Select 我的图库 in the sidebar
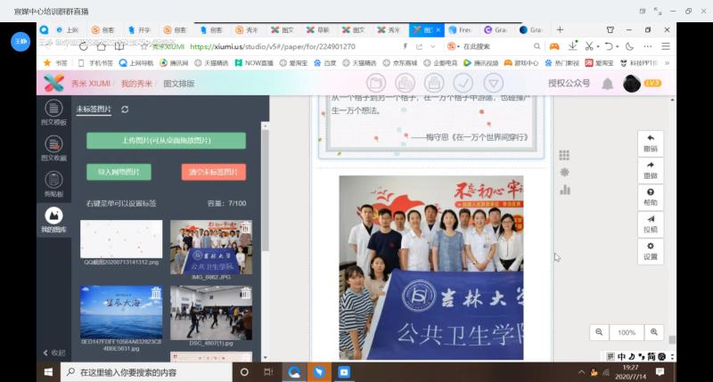713x382 pixels. click(53, 220)
